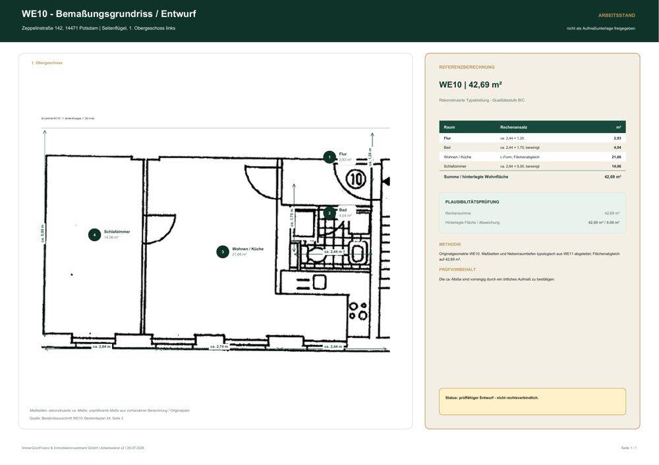Click the ca. 2,84 m dimension label
This screenshot has width=659, height=465.
tap(101, 346)
